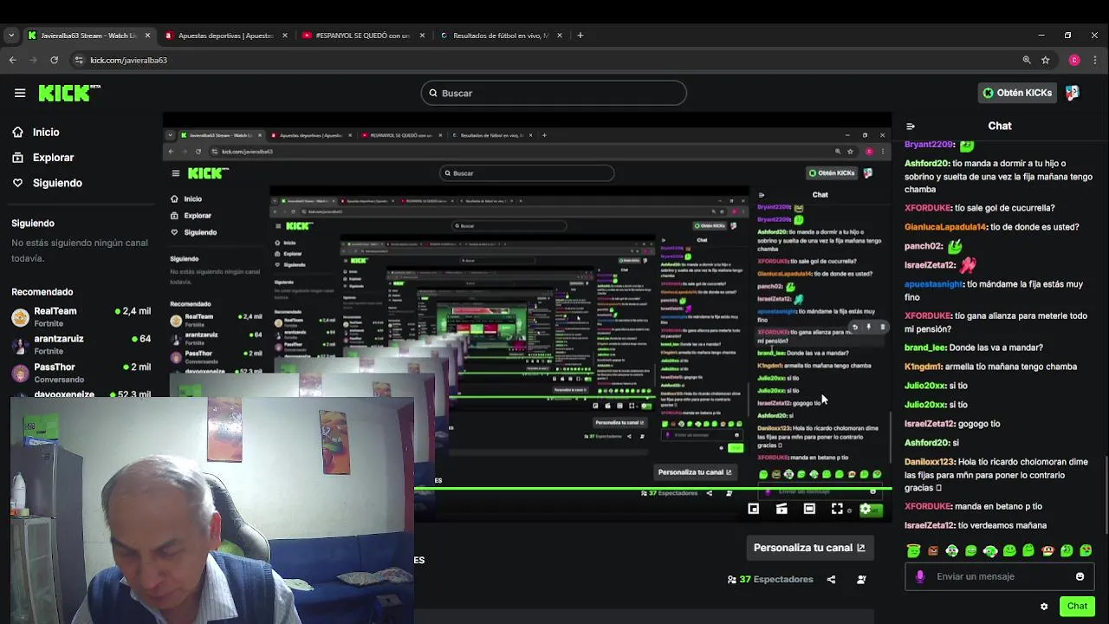The height and width of the screenshot is (624, 1109).
Task: Insert the first halo green emote
Action: [913, 550]
